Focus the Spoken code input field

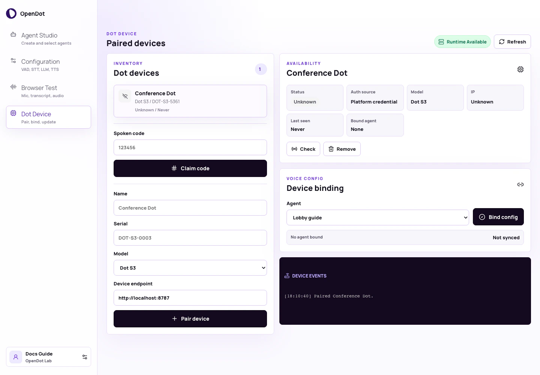pos(190,147)
